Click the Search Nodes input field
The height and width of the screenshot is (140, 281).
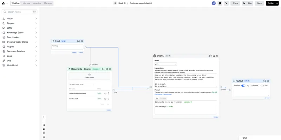[x=20, y=12]
